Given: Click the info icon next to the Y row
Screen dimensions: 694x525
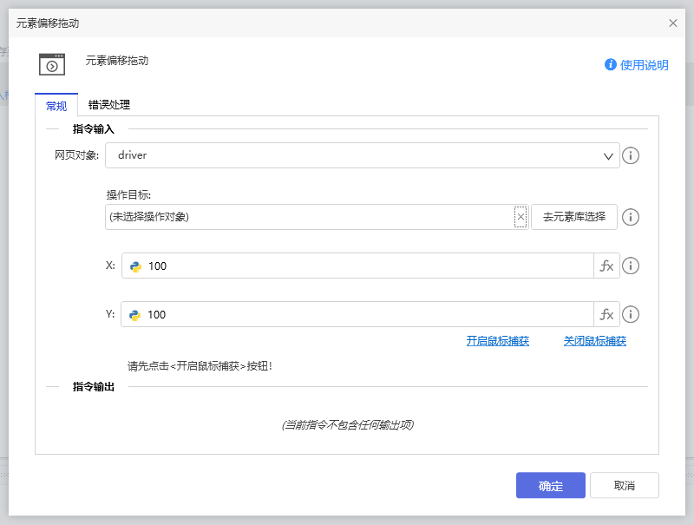Looking at the screenshot, I should point(631,314).
